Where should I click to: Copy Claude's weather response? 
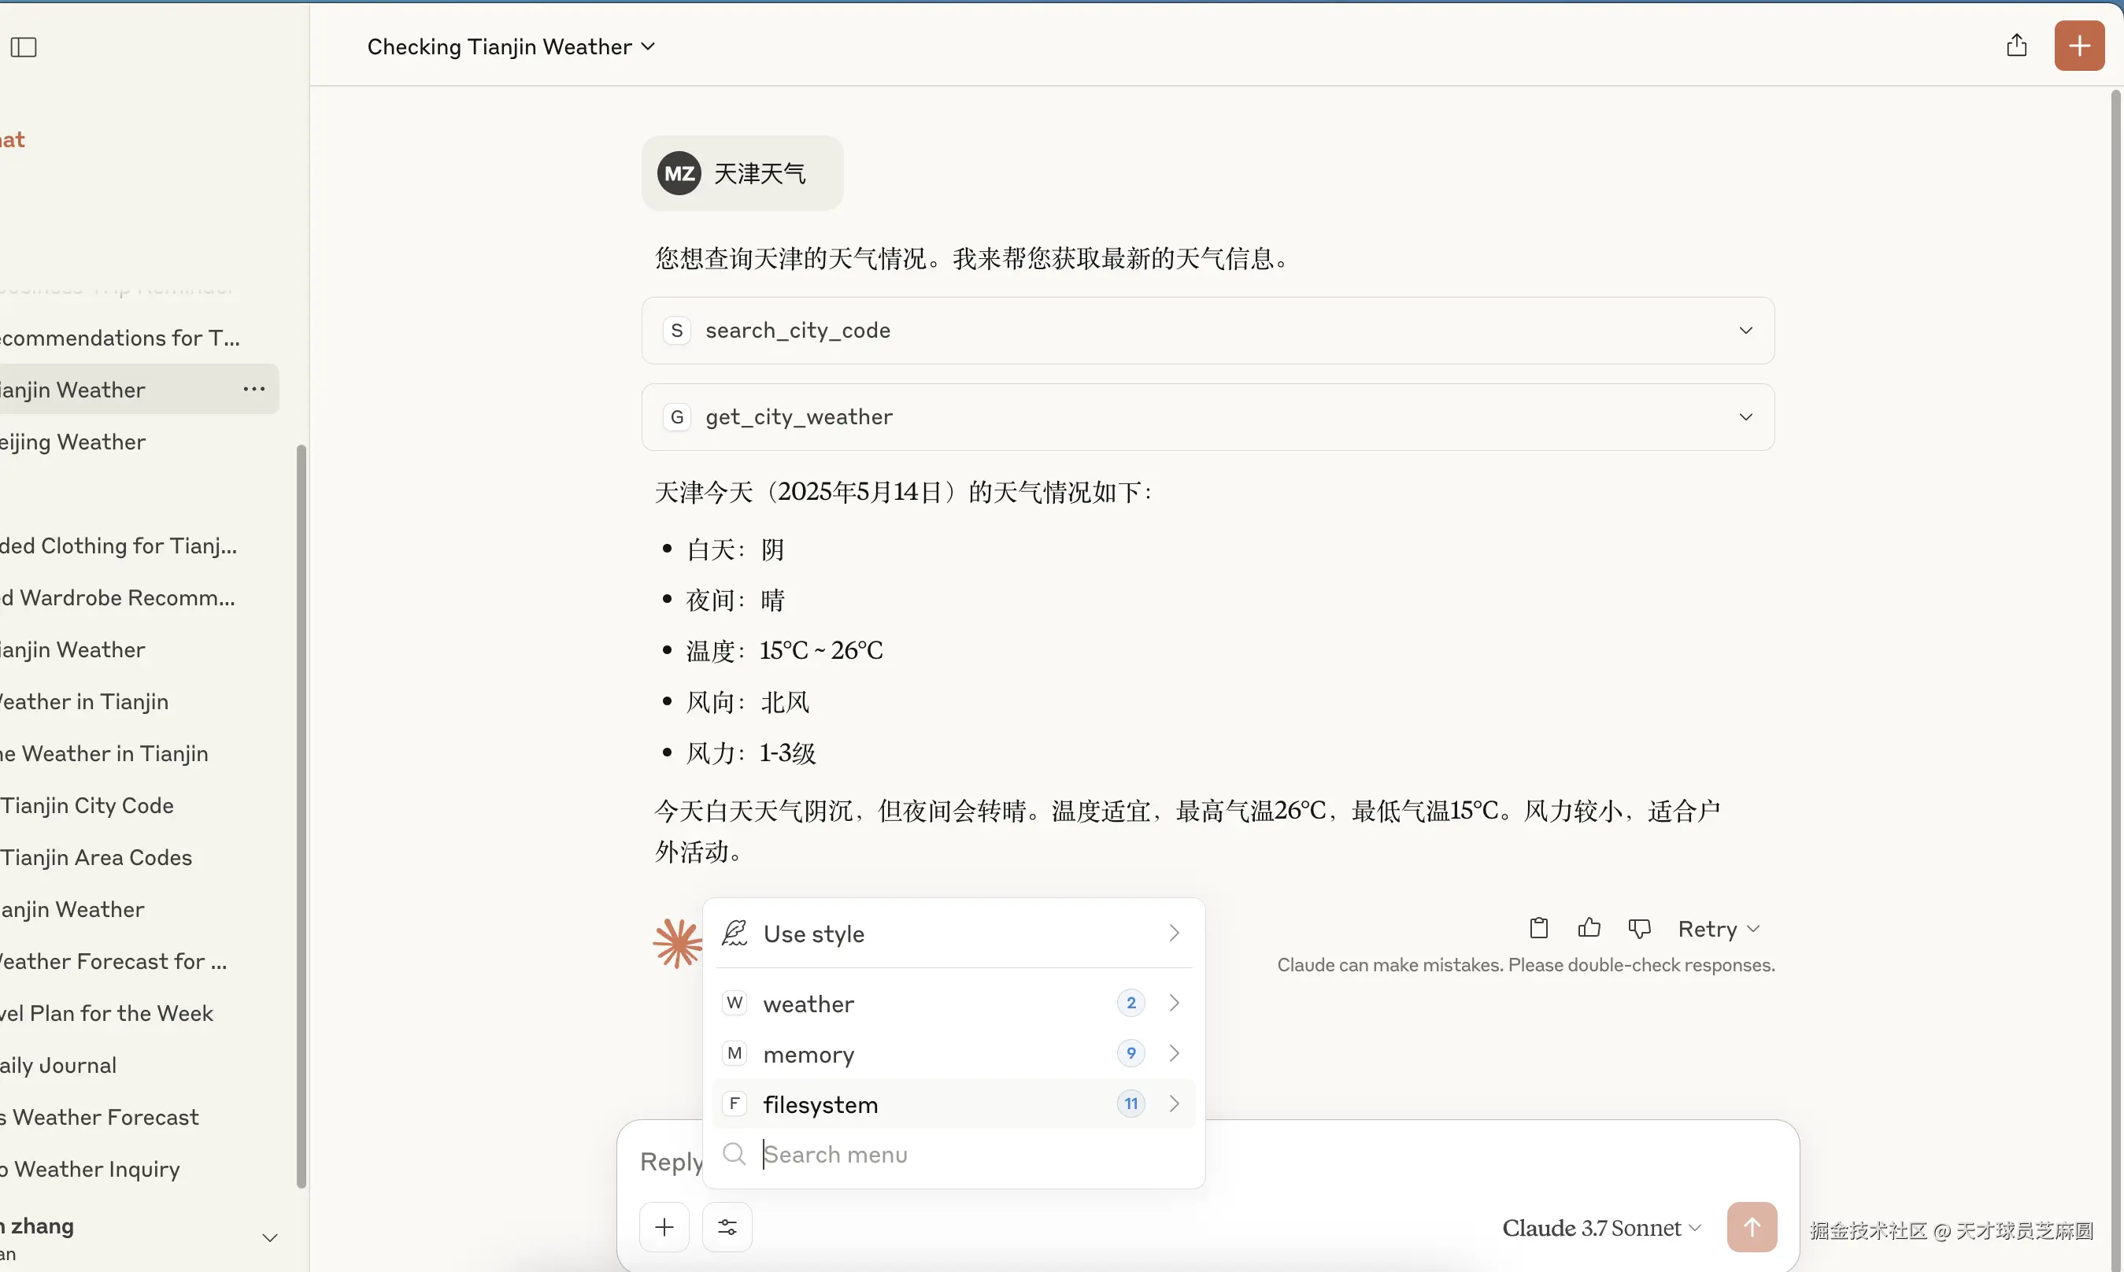(x=1537, y=928)
